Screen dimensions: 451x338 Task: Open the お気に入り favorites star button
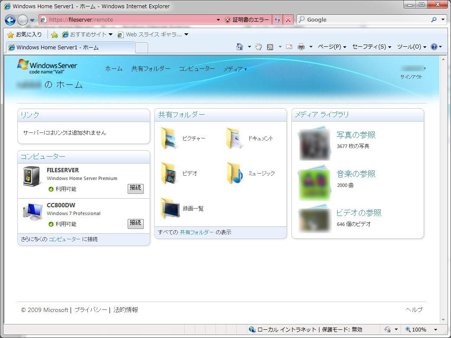(24, 35)
